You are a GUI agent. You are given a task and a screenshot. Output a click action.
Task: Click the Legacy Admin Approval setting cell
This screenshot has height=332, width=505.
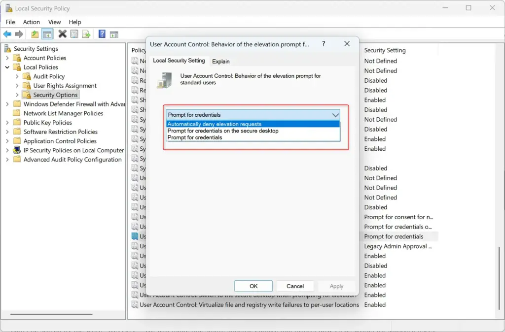pos(398,246)
